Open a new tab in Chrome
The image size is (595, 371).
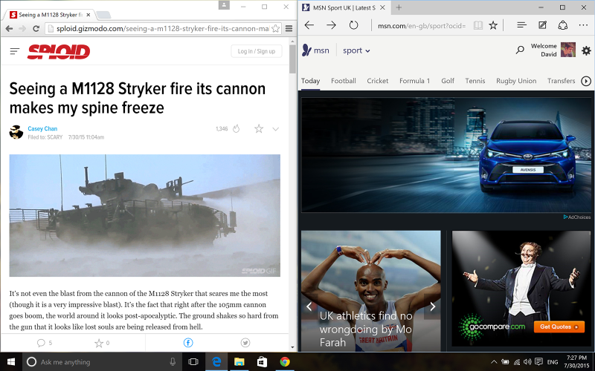tap(103, 15)
